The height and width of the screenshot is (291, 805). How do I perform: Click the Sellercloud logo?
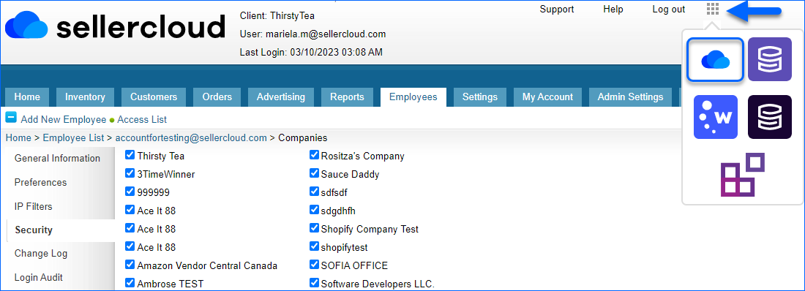[x=115, y=26]
